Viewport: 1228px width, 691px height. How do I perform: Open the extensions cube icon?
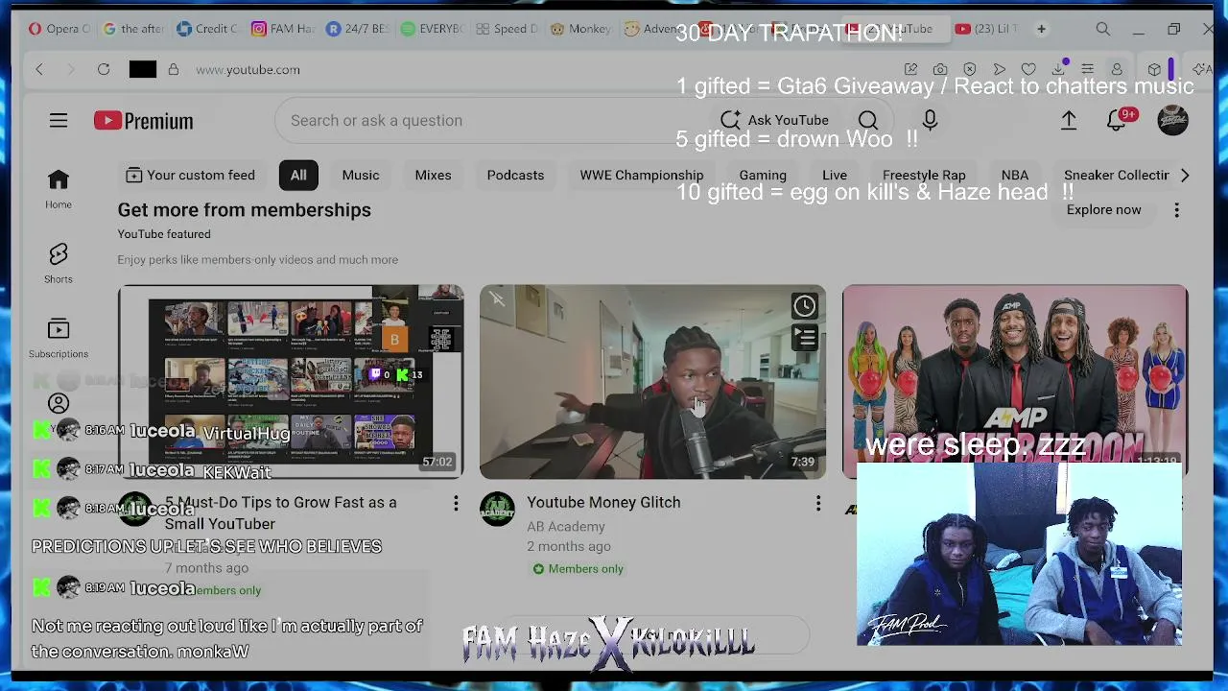pyautogui.click(x=1154, y=69)
